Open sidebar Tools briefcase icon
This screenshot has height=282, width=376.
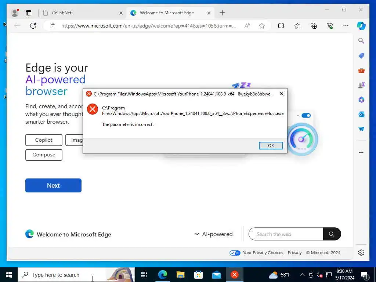(x=361, y=70)
